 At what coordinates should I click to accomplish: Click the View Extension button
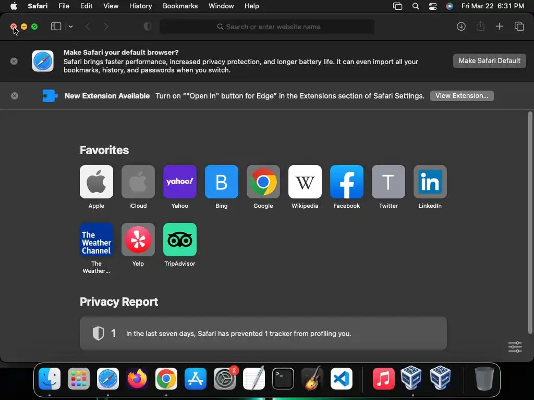tap(462, 96)
